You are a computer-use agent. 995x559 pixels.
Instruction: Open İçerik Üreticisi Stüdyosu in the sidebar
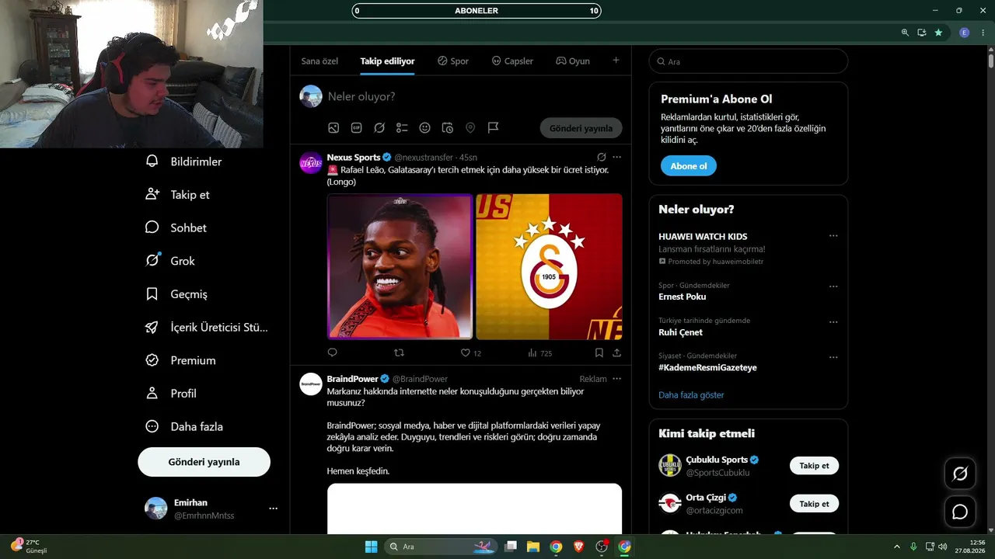pyautogui.click(x=206, y=327)
